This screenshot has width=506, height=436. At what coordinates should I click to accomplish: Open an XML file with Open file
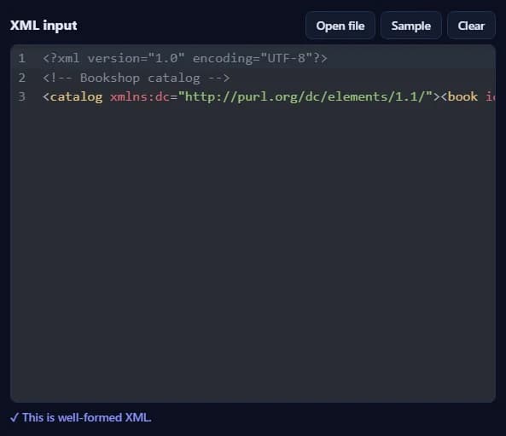click(x=340, y=26)
